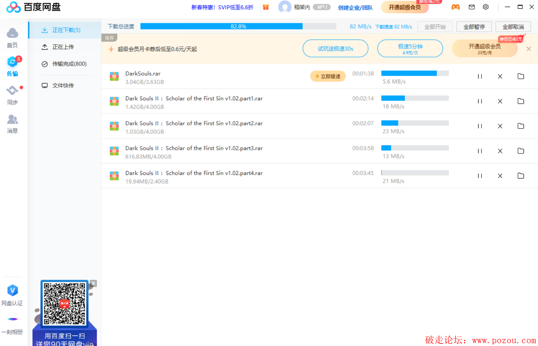Screen dimensions: 538x346
Task: Click 试玩送极速30s button
Action: (x=335, y=49)
